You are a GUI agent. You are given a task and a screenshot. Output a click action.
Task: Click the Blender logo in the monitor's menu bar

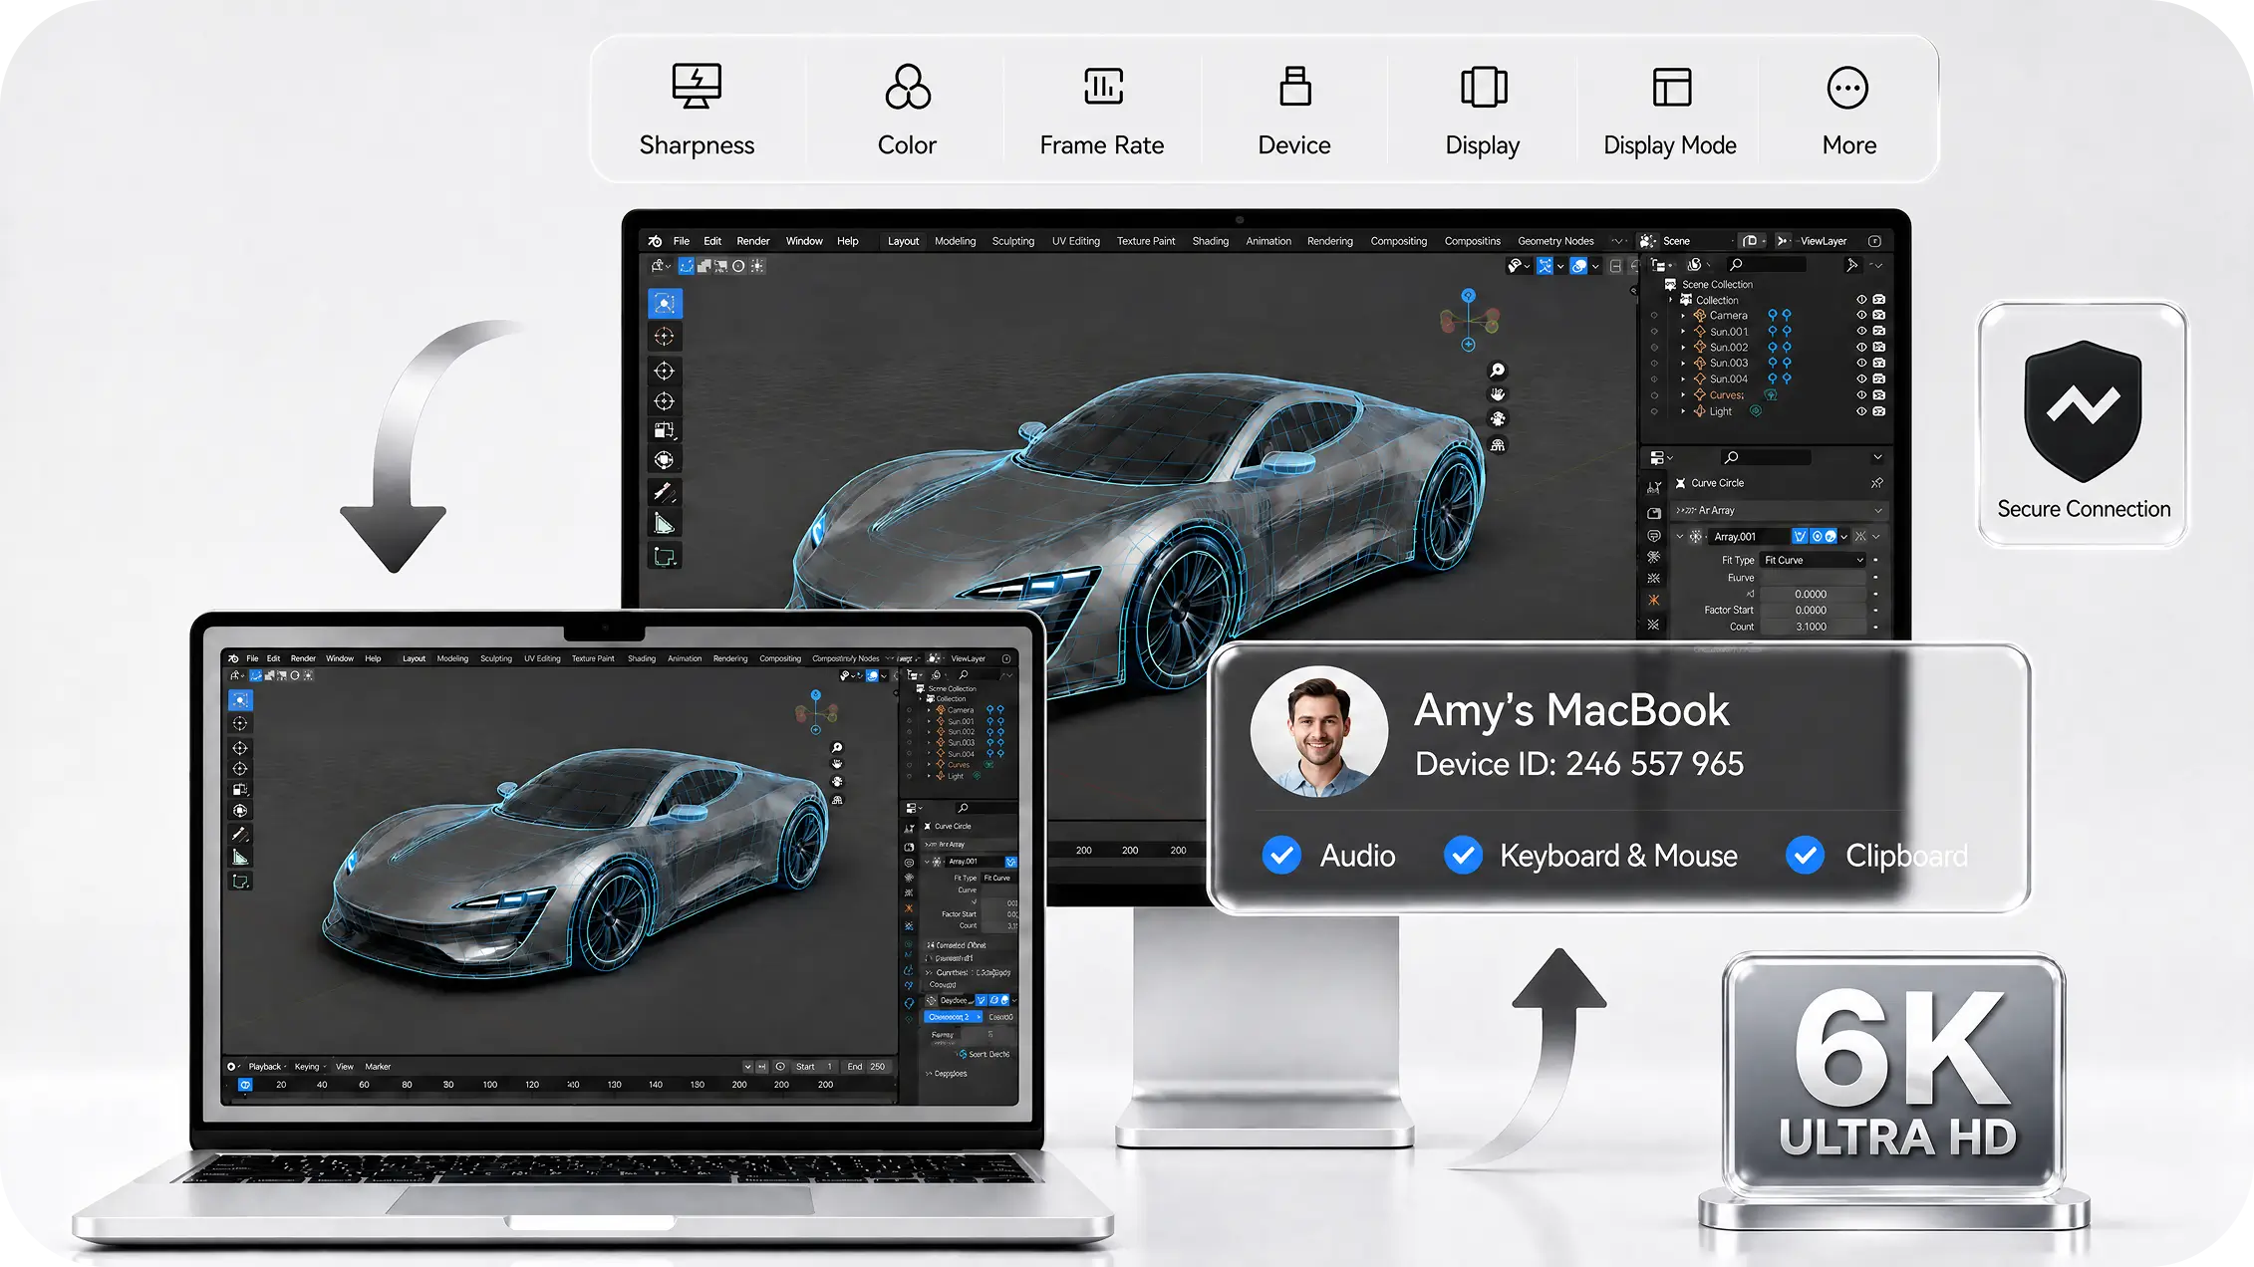(655, 241)
